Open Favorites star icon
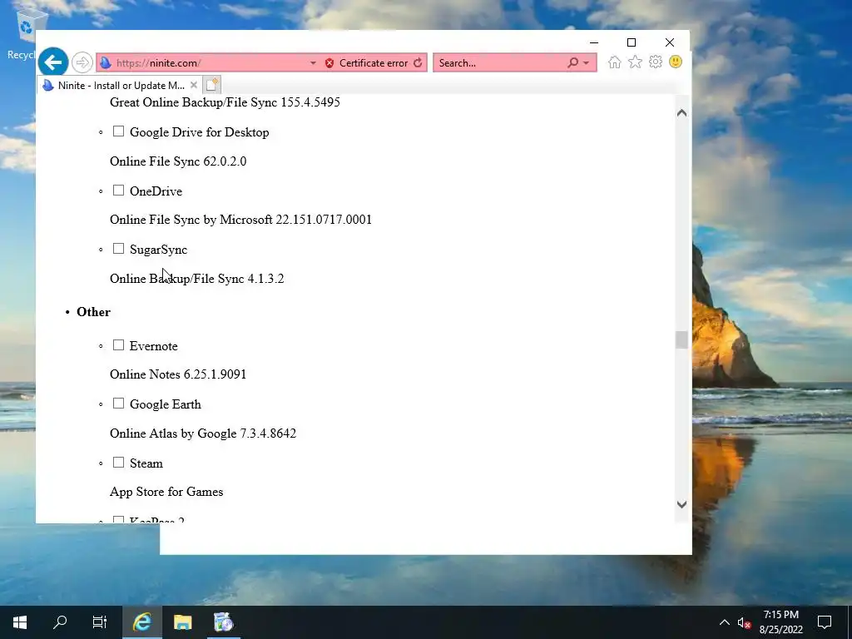Image resolution: width=852 pixels, height=639 pixels. pyautogui.click(x=635, y=62)
